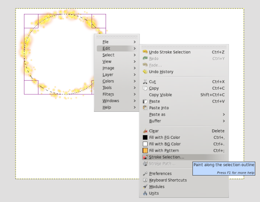Choose Copy Visible
The height and width of the screenshot is (202, 260).
point(184,95)
